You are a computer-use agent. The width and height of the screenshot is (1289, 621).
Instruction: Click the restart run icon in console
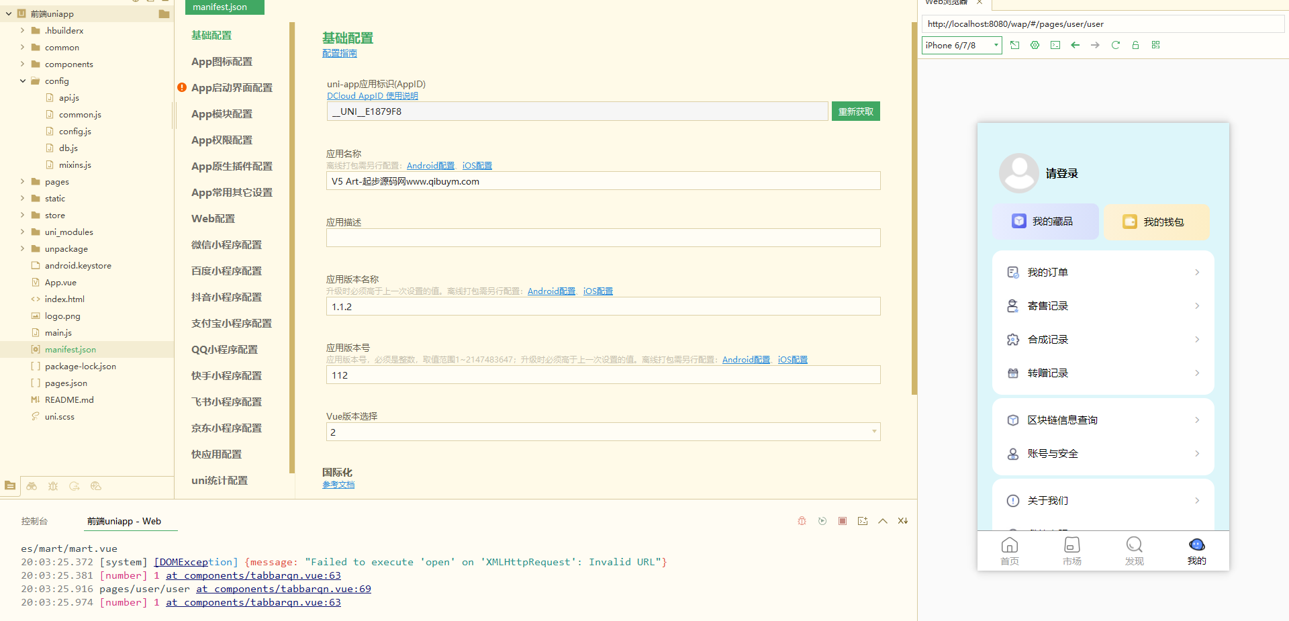pos(822,521)
